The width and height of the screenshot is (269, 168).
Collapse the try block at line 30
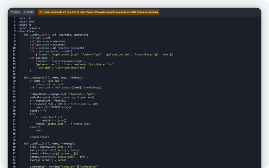(16, 114)
